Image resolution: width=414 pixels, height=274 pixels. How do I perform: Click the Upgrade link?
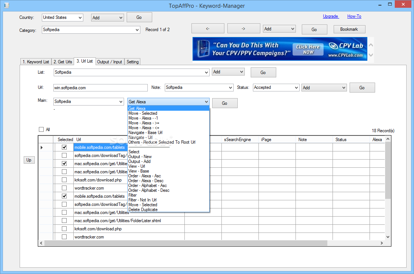(x=330, y=16)
